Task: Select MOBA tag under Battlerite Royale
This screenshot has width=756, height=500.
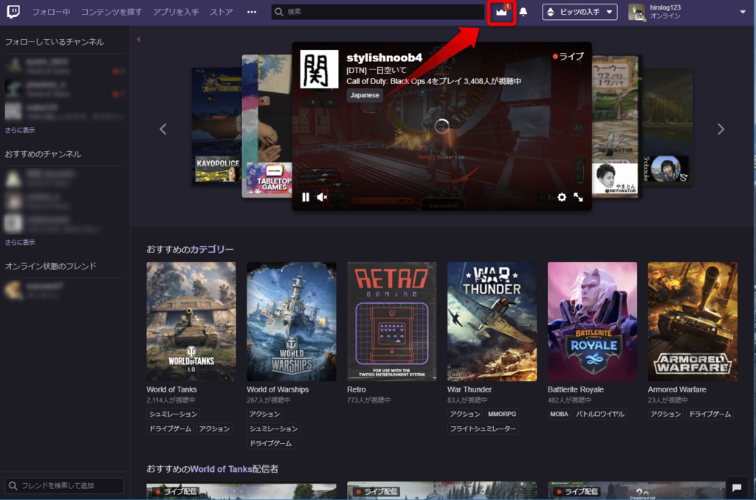Action: [x=560, y=414]
